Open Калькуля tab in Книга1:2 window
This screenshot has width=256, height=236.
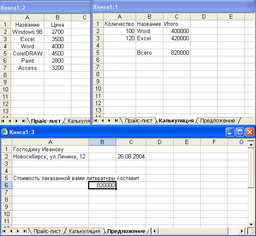[x=78, y=121]
